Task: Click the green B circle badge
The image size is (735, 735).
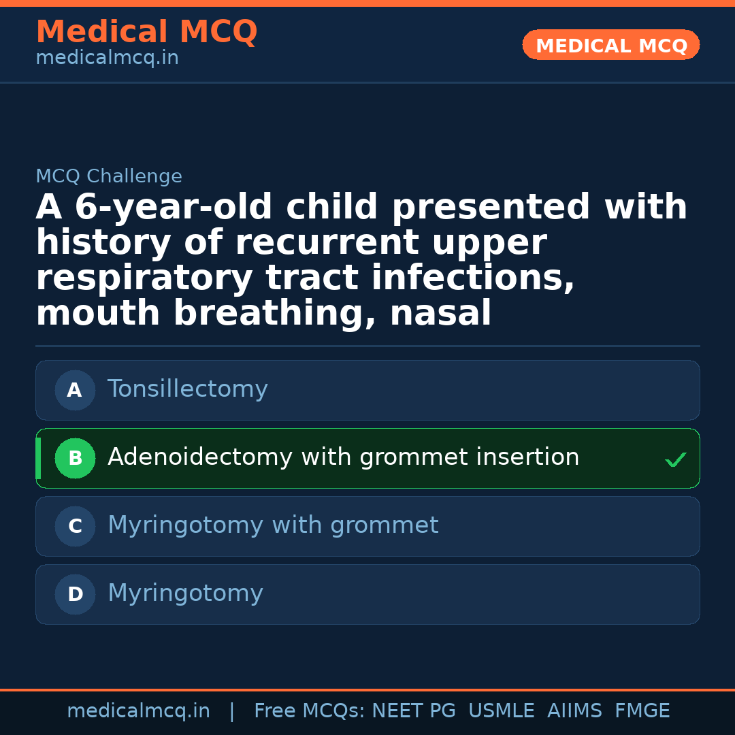Action: [75, 459]
